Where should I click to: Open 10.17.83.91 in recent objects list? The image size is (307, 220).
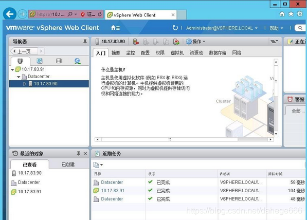click(29, 192)
